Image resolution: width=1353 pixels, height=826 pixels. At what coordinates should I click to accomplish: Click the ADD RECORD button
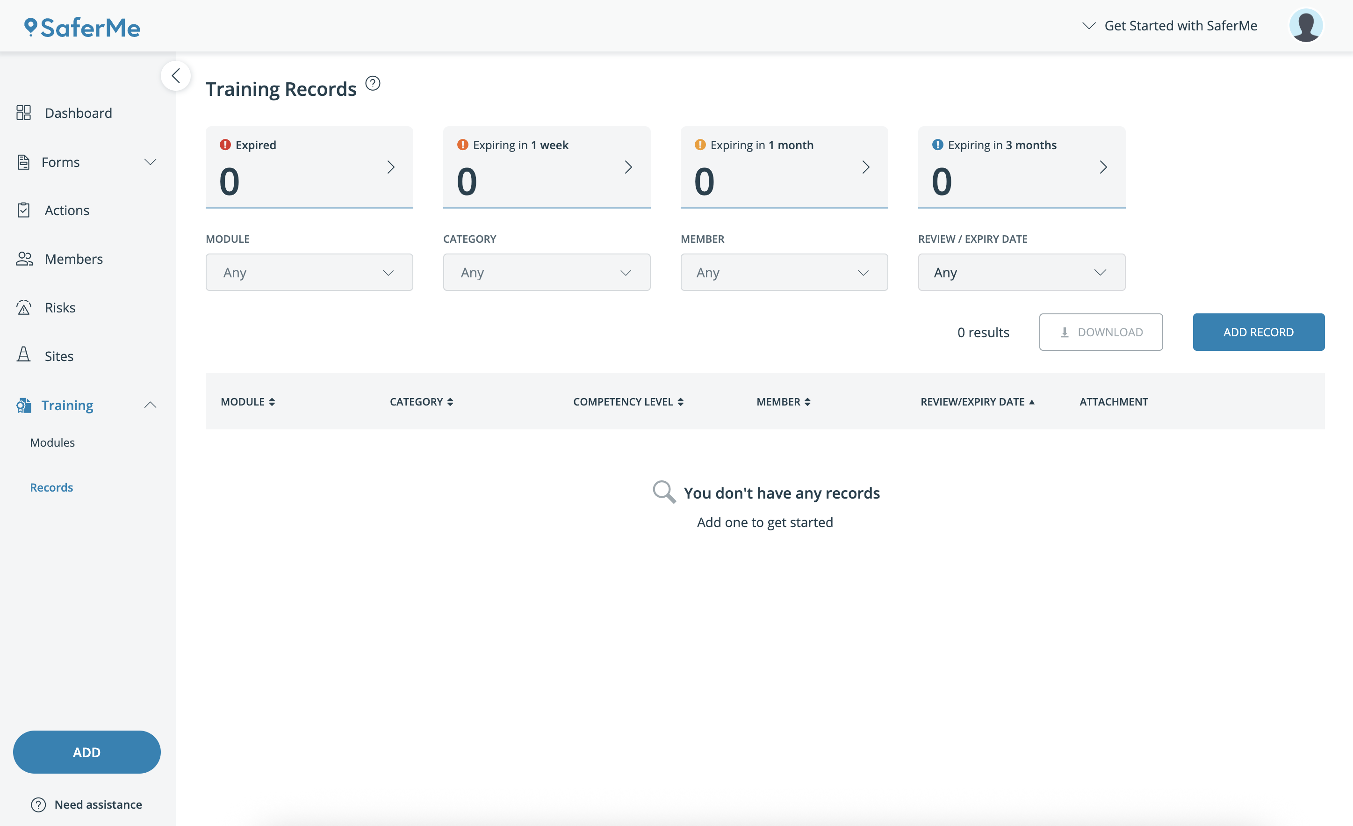click(x=1258, y=332)
